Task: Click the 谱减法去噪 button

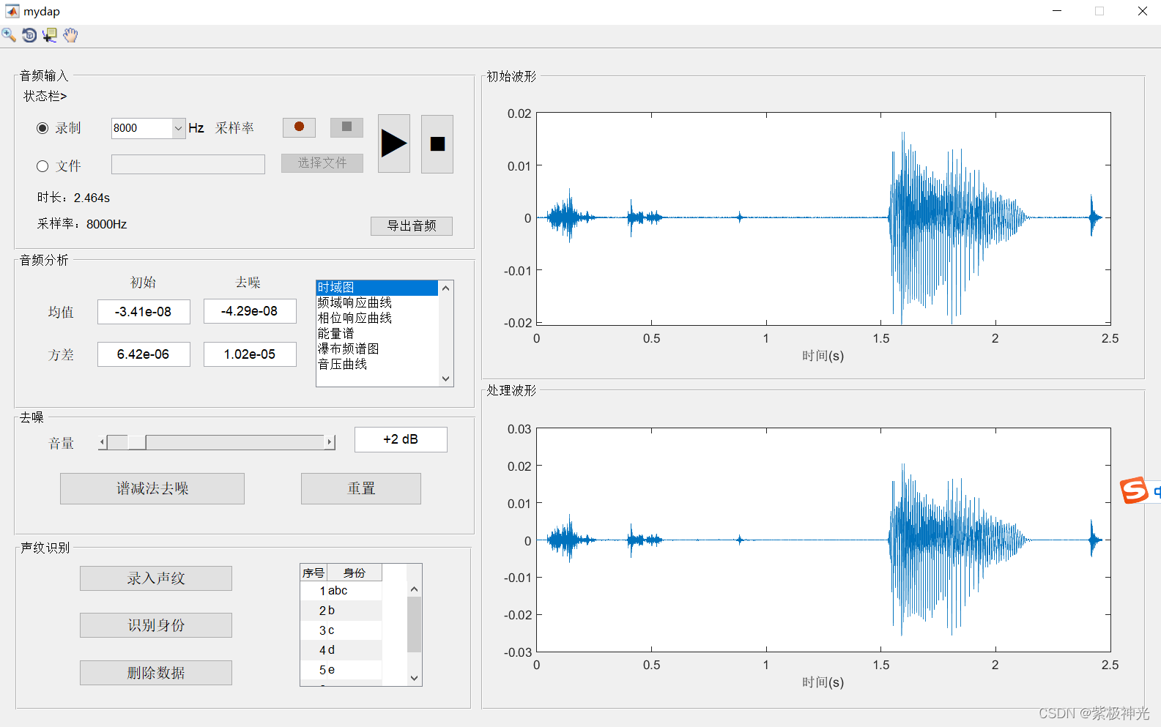Action: click(x=152, y=488)
